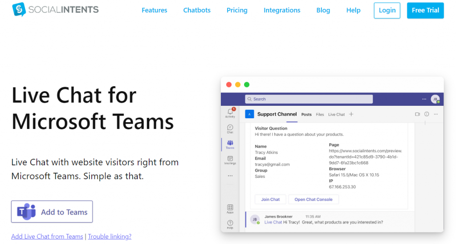The image size is (456, 244).
Task: Open the Integrations page
Action: (282, 10)
